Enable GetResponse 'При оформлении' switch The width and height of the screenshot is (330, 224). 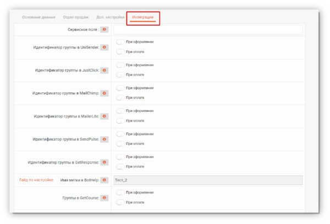(x=120, y=157)
